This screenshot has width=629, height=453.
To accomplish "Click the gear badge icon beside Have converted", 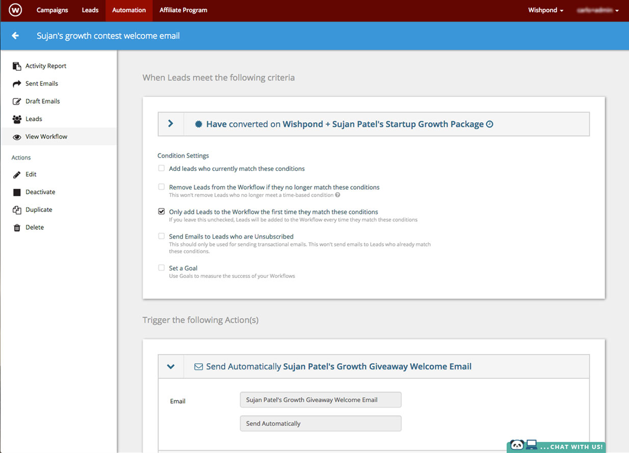I will tap(199, 124).
